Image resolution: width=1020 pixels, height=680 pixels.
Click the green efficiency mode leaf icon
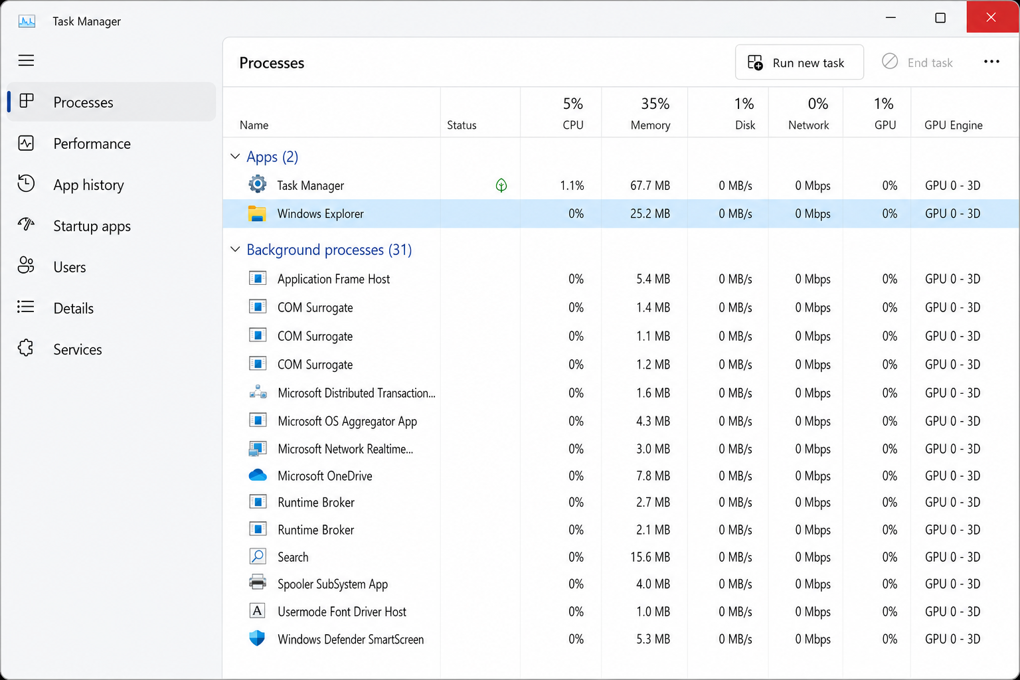click(x=501, y=185)
